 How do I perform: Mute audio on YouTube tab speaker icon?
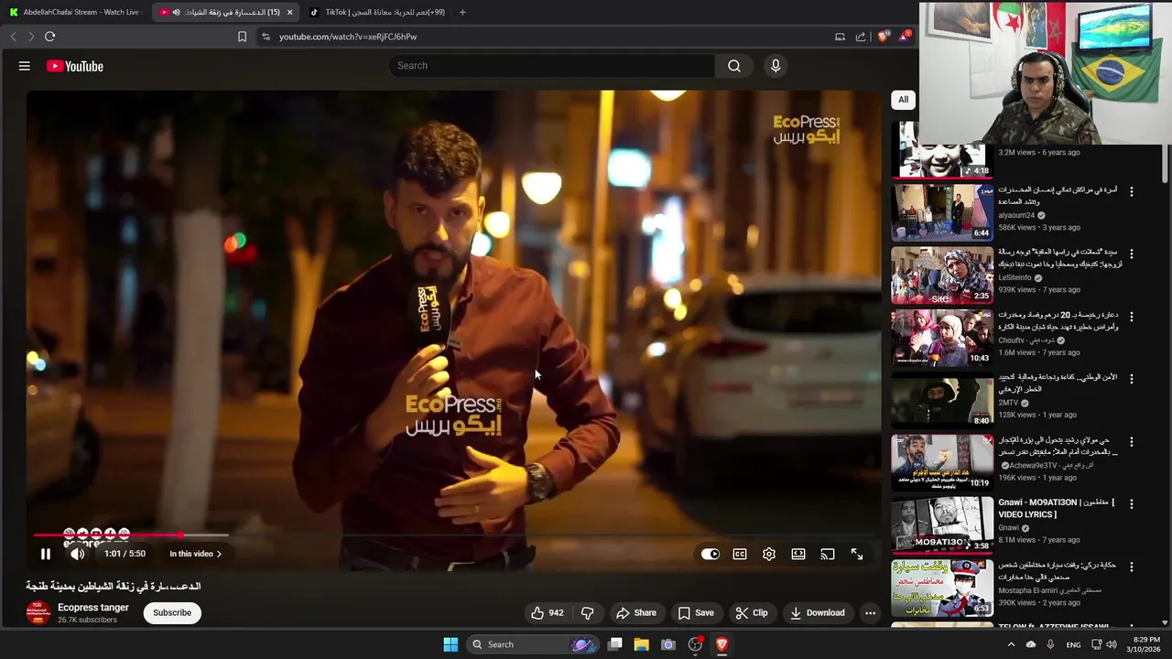pyautogui.click(x=176, y=12)
